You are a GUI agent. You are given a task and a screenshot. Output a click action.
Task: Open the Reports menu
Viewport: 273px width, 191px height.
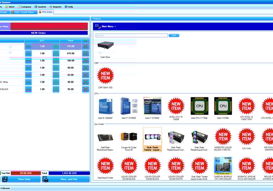55,7
